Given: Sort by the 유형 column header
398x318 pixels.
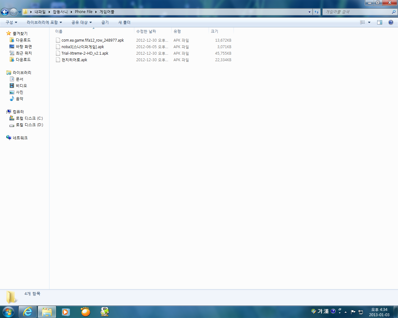Looking at the screenshot, I should coord(190,31).
